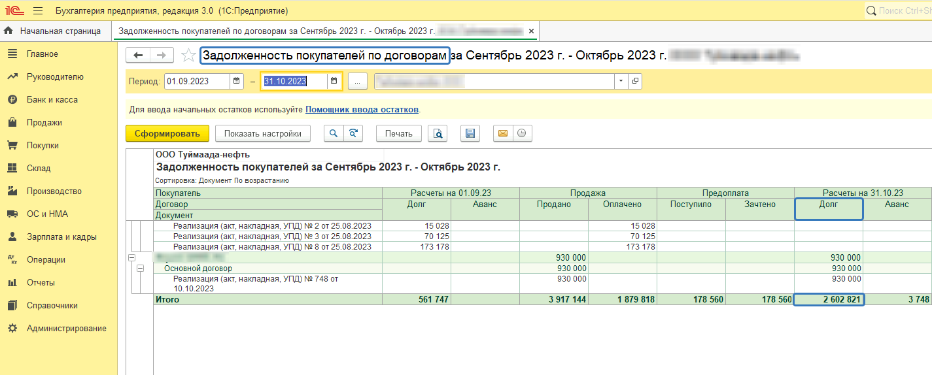Add report to favorites with star icon
Image resolution: width=932 pixels, height=375 pixels.
coord(188,56)
